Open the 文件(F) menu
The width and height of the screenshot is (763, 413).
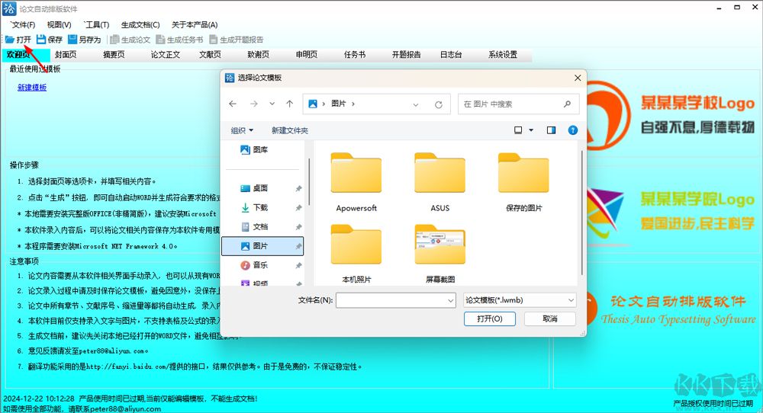(x=24, y=24)
